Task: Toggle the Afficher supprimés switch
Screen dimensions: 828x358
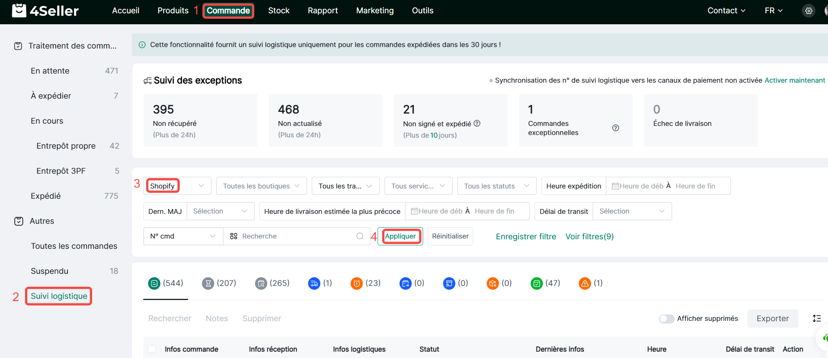Action: click(666, 319)
